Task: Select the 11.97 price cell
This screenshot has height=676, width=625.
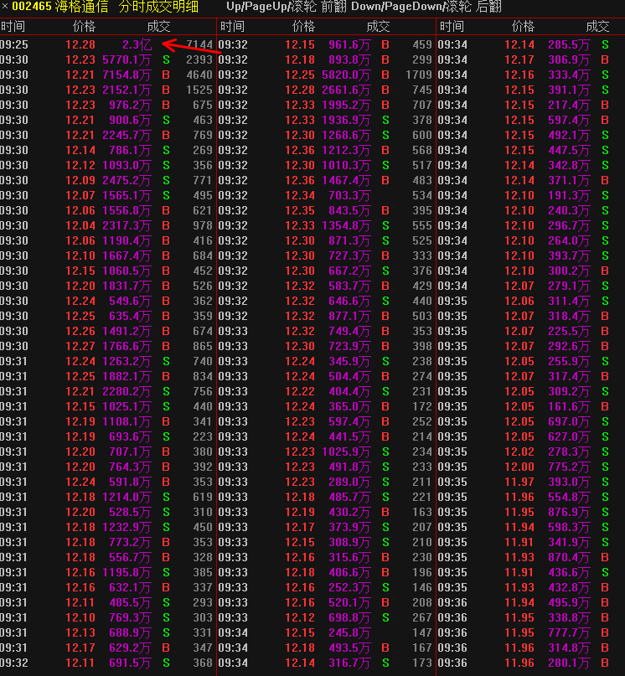Action: 519,482
